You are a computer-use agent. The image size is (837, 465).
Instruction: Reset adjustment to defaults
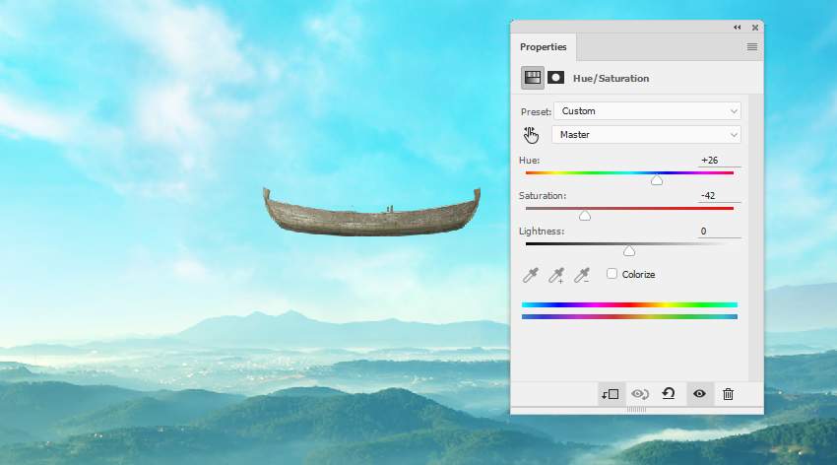tap(669, 394)
